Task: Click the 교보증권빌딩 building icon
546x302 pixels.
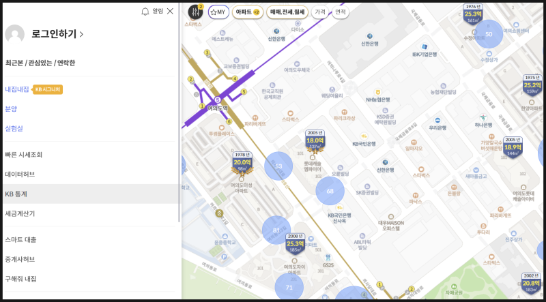Action: click(236, 60)
